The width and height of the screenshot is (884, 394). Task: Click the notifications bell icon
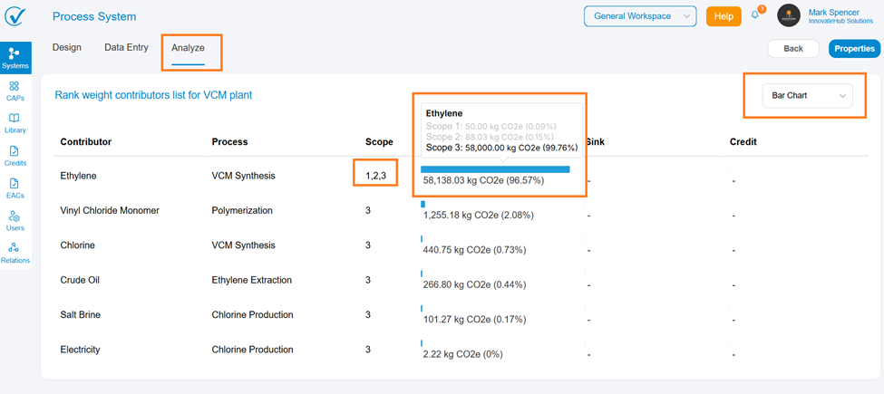click(x=756, y=16)
